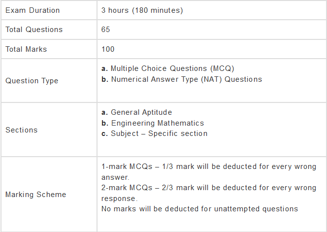Click the "Question Type" row label

tap(32, 81)
